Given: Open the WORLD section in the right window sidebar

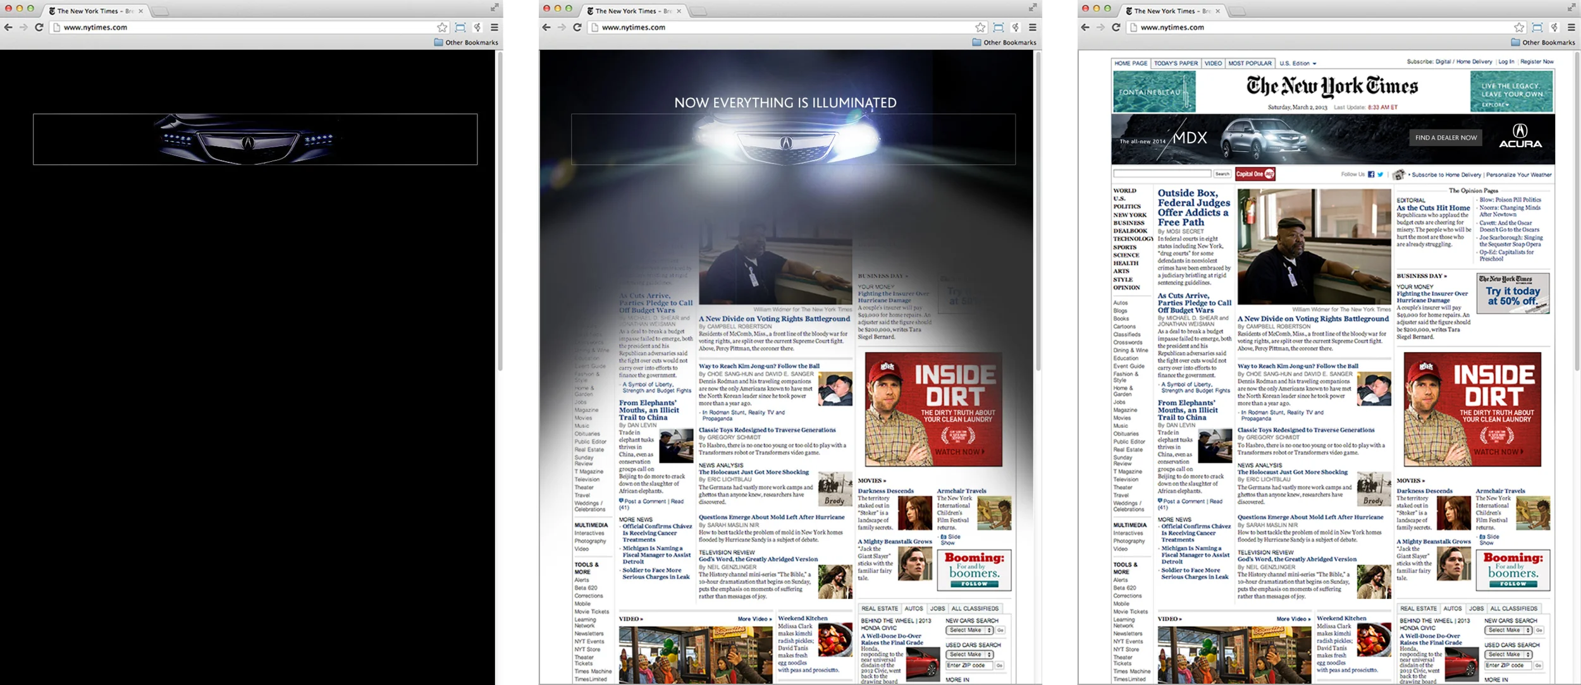Looking at the screenshot, I should [x=1125, y=190].
